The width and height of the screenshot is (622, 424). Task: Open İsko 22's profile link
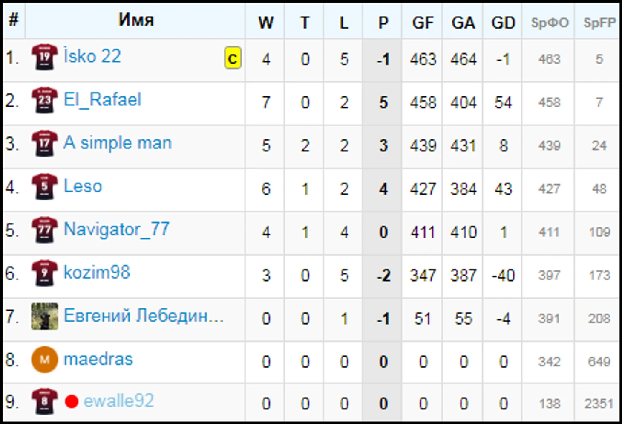pos(92,56)
